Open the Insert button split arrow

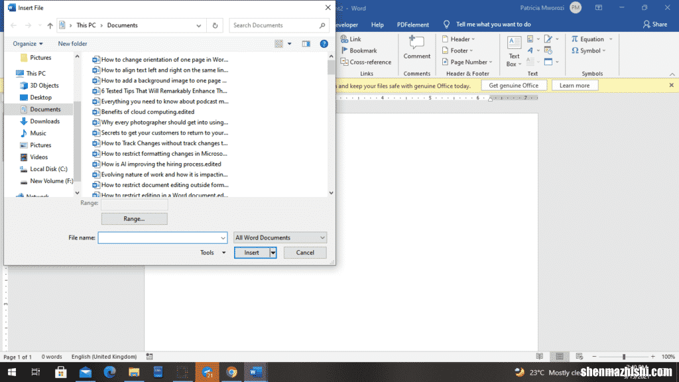pyautogui.click(x=273, y=253)
